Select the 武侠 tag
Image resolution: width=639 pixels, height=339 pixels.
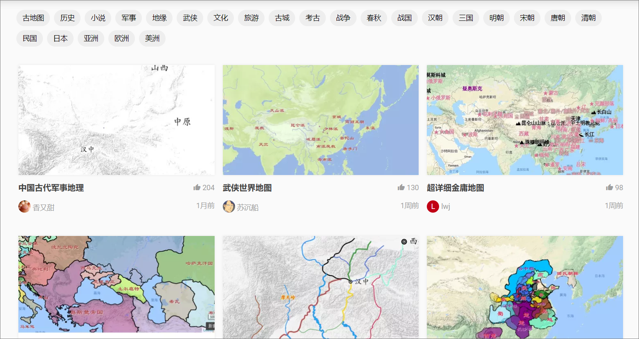point(190,18)
